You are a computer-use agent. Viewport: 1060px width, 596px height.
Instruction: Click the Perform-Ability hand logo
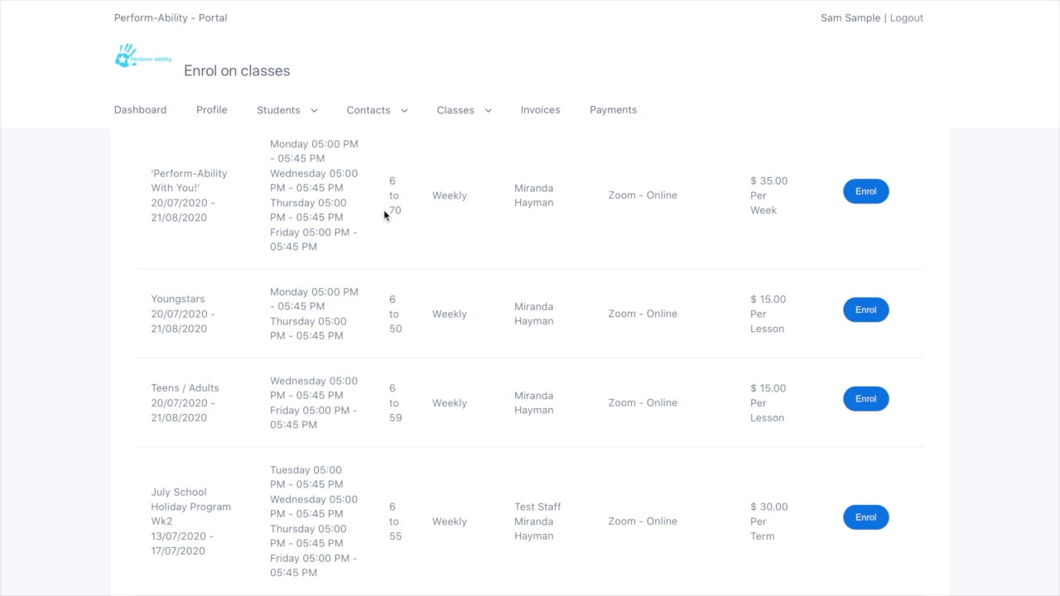click(143, 56)
